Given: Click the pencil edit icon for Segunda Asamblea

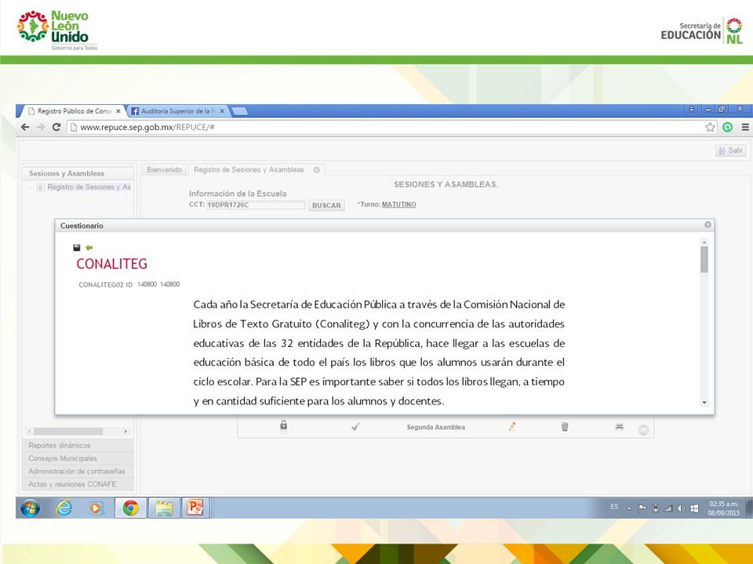Looking at the screenshot, I should point(512,426).
